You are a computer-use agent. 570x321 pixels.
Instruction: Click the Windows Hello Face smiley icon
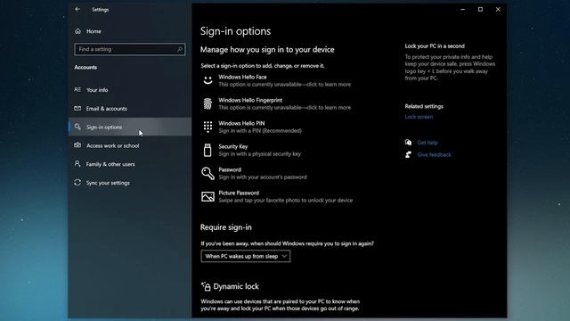coord(208,80)
